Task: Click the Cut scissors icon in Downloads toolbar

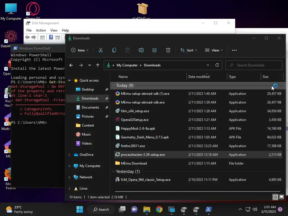Action: [x=101, y=50]
